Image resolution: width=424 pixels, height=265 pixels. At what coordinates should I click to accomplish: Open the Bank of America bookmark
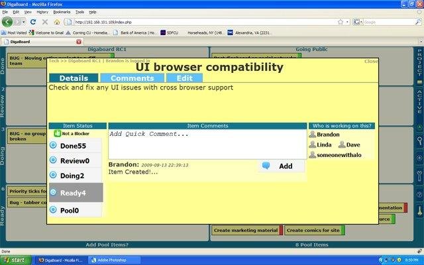point(135,32)
